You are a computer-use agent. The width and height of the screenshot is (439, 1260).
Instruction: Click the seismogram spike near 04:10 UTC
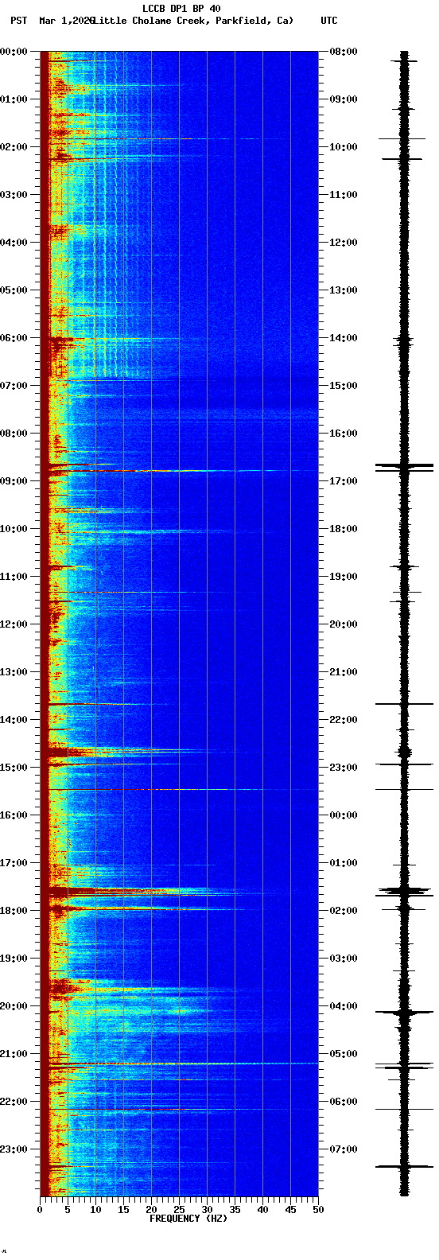[x=404, y=1013]
